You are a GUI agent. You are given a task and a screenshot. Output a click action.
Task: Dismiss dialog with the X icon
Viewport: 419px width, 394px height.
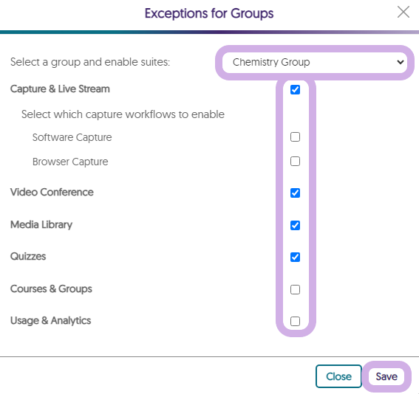click(x=403, y=13)
